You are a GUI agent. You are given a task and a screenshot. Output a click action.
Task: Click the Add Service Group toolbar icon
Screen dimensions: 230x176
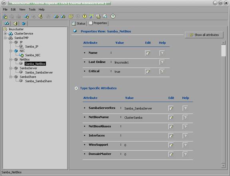(x=26, y=16)
